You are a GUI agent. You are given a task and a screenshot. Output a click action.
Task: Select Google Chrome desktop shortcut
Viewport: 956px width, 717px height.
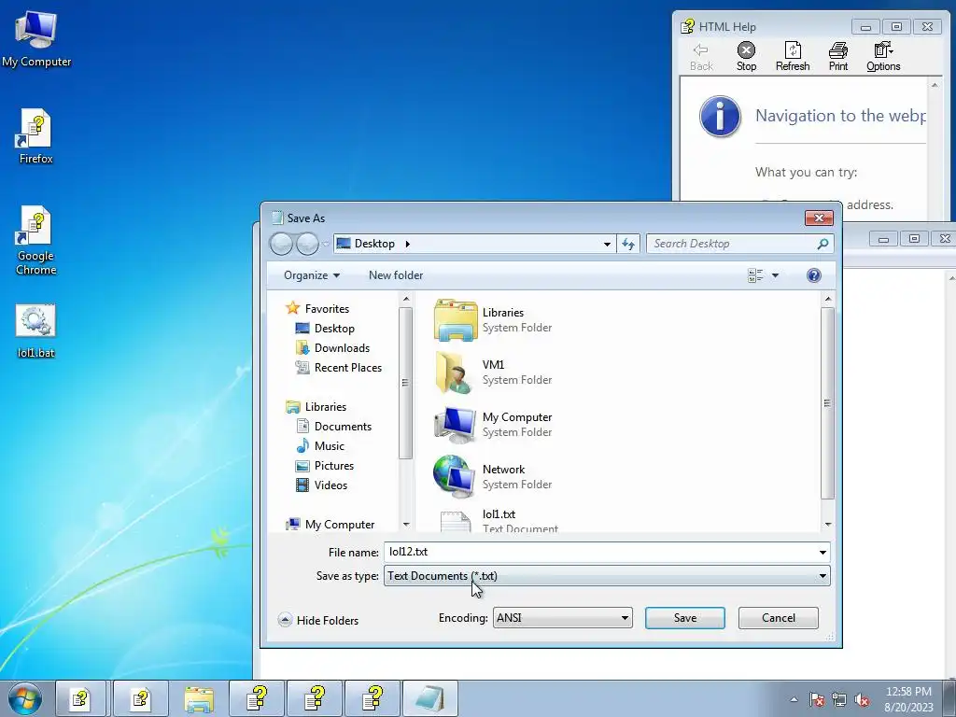36,240
